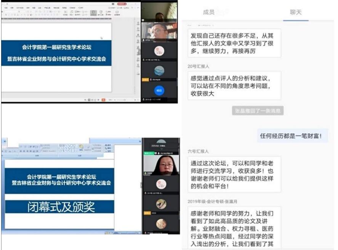
Task: Select the pink round avatar in the top participant list
Action: pyautogui.click(x=159, y=51)
